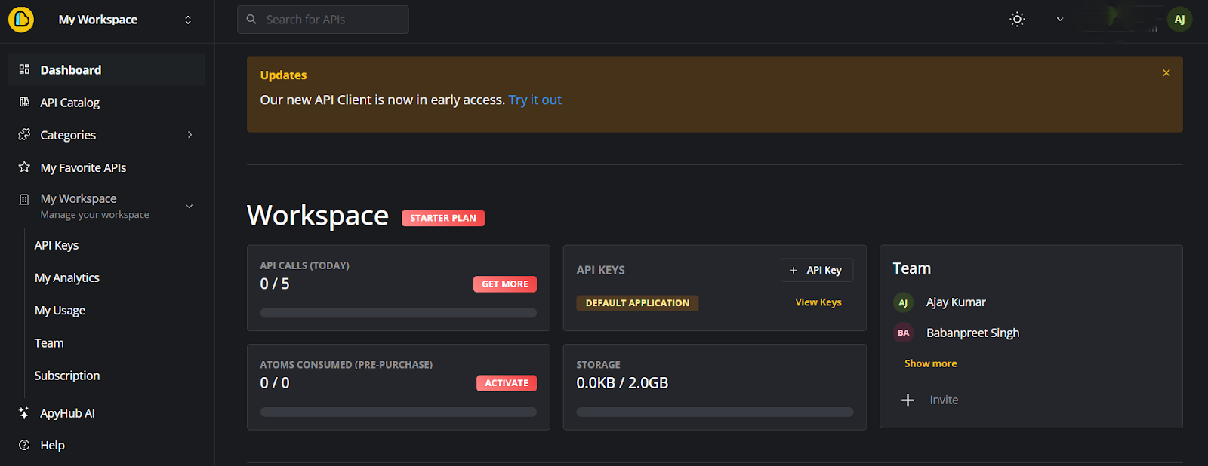The width and height of the screenshot is (1208, 466).
Task: Collapse the My Workspace sidebar section
Action: click(190, 206)
